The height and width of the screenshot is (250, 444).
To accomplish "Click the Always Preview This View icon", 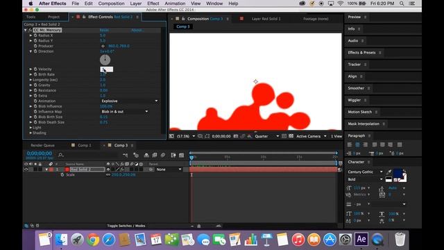I will (x=171, y=136).
